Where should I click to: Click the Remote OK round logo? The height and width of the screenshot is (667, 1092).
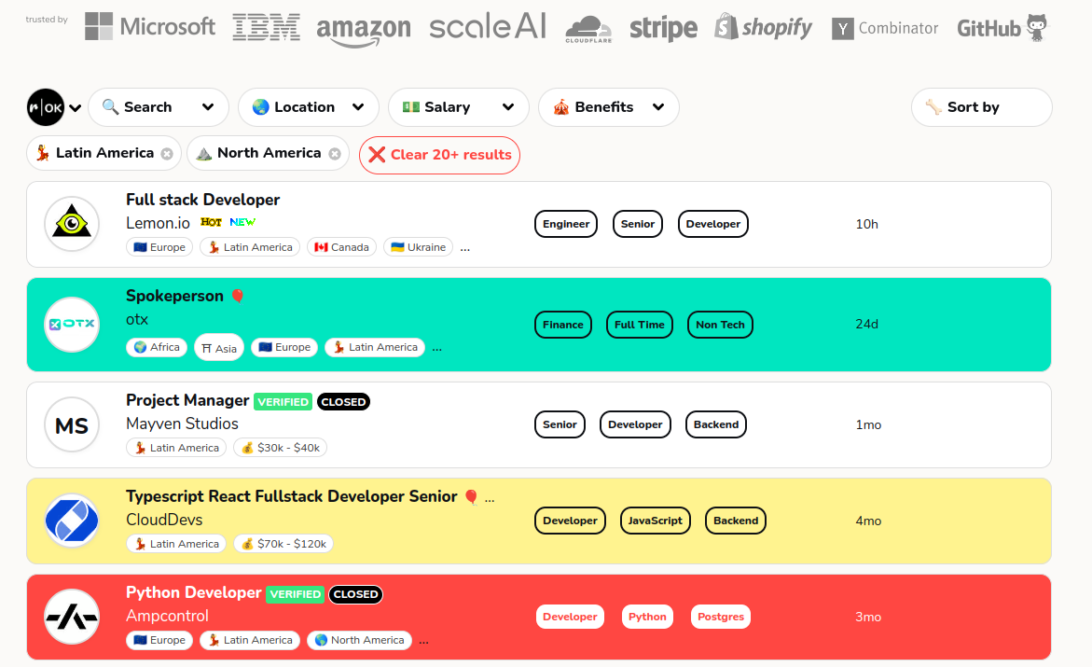click(46, 107)
